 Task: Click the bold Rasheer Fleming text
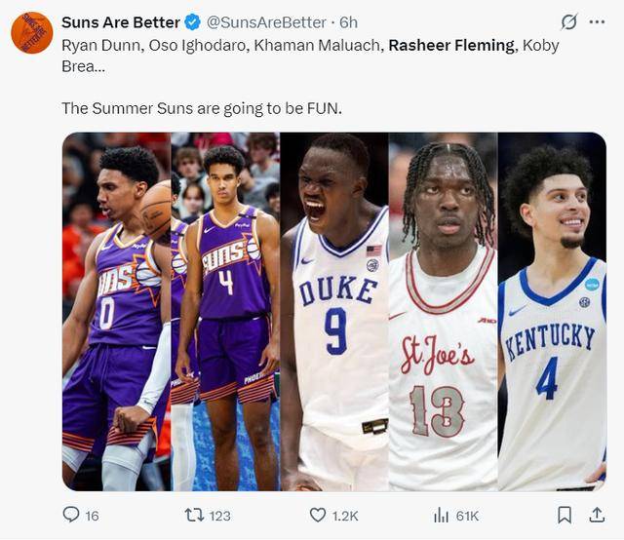450,45
